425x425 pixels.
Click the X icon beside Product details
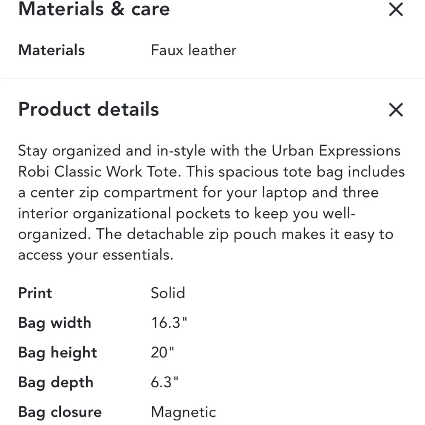pyautogui.click(x=396, y=110)
